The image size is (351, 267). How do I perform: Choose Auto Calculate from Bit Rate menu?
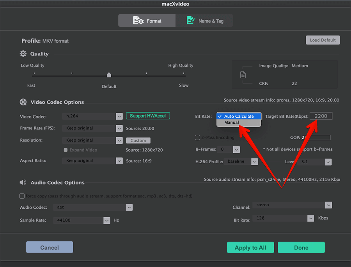239,116
